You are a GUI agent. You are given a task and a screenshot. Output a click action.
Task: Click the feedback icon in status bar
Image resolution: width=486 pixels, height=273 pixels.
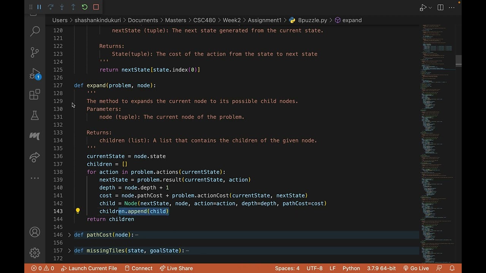[x=439, y=268]
